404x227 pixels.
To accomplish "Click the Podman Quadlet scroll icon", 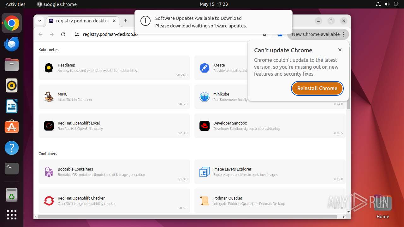I will (205, 201).
